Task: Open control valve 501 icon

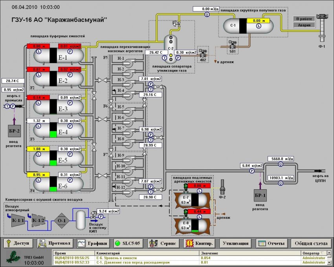Action: pos(233,45)
